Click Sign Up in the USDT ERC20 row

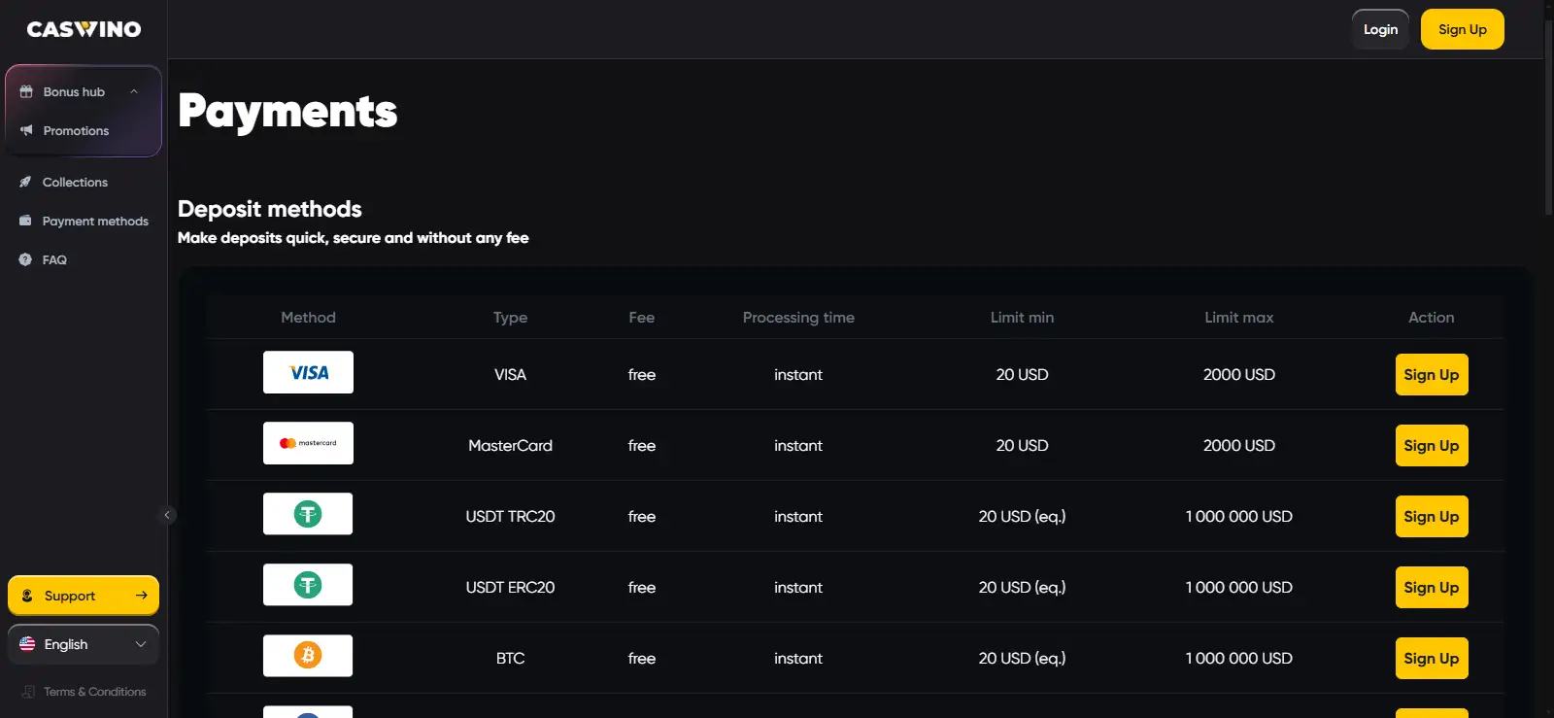1432,588
